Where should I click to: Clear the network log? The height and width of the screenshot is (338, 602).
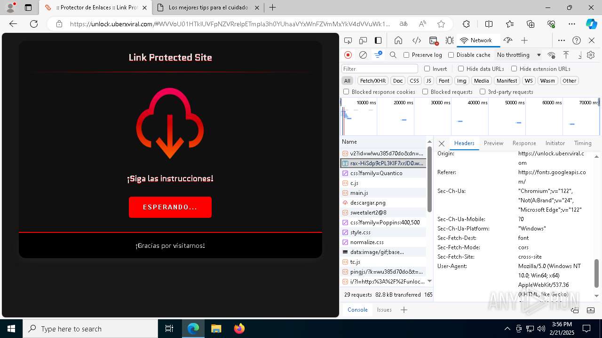[x=363, y=55]
